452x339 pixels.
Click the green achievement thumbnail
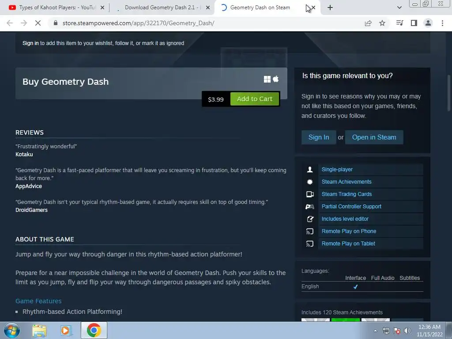(x=345, y=320)
